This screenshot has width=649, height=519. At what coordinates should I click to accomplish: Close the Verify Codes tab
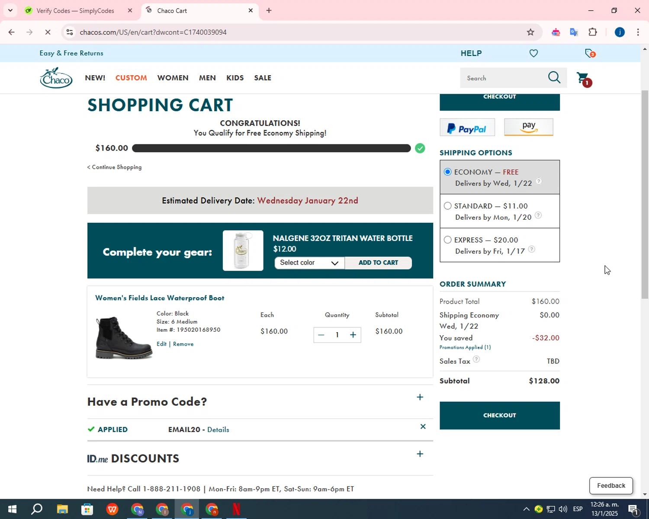click(130, 10)
